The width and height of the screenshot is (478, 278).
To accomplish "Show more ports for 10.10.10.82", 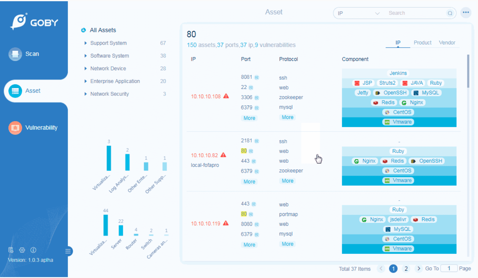I will pos(249,182).
